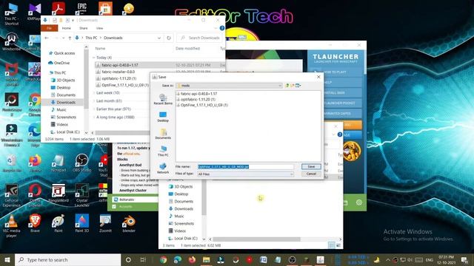This screenshot has width=474, height=266.
Task: Open Firefox from the taskbar
Action: (192, 259)
